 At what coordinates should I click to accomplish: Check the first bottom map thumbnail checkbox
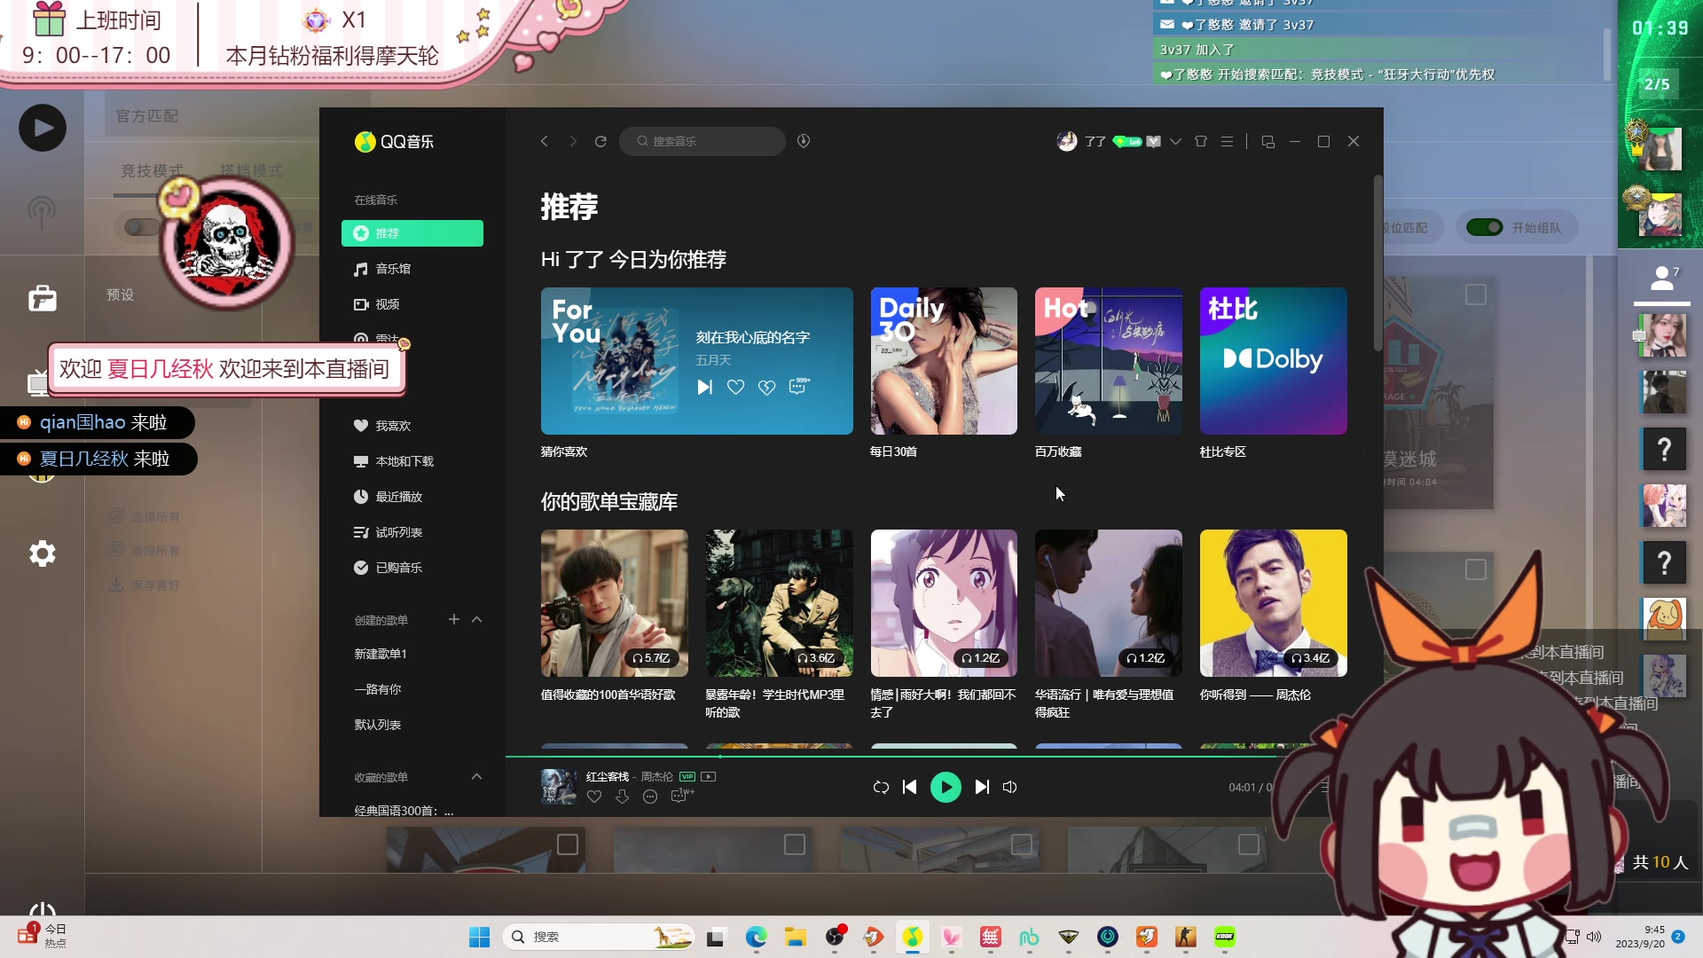point(568,844)
